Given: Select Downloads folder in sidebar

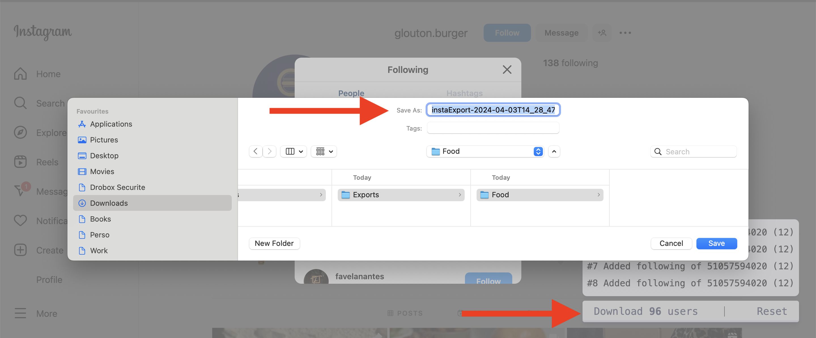Looking at the screenshot, I should (x=109, y=203).
